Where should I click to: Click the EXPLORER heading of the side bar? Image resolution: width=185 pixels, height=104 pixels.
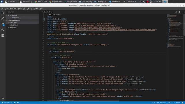coord(11,12)
